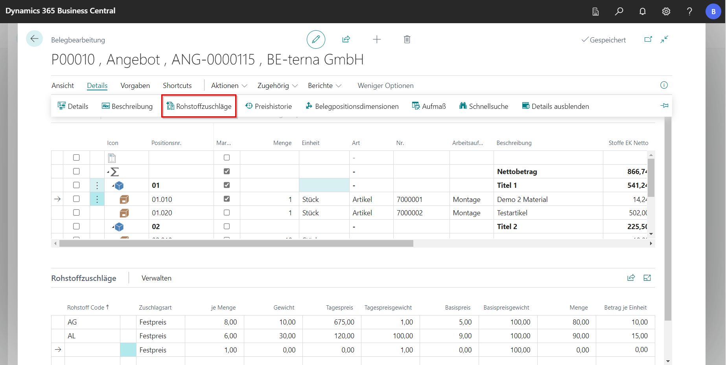Click the pencil edit icon
Viewport: 726px width, 365px height.
[x=316, y=39]
